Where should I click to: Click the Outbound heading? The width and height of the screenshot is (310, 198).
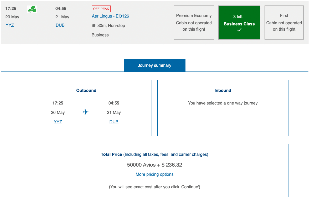(x=86, y=91)
